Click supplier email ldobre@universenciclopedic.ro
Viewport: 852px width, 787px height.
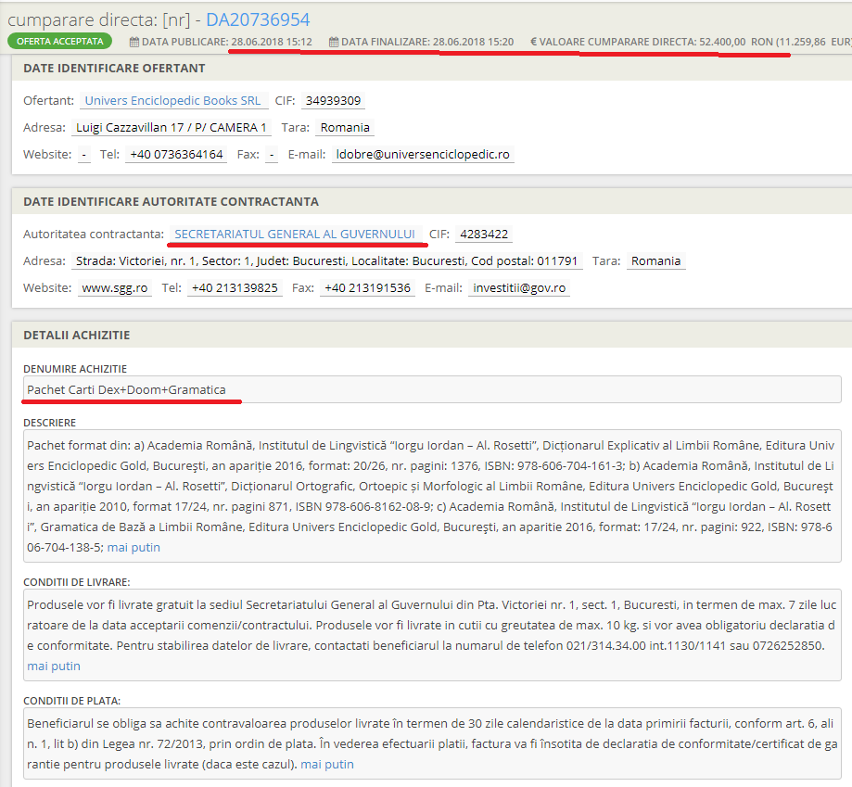[x=423, y=154]
